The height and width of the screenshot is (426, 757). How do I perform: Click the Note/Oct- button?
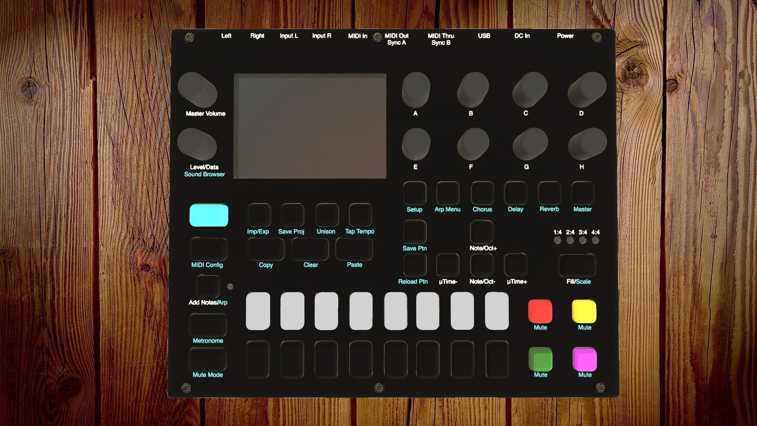[x=481, y=265]
